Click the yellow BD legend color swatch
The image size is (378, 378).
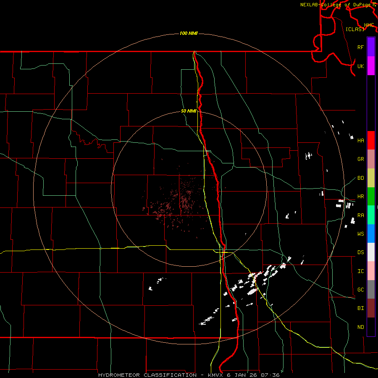(x=371, y=178)
